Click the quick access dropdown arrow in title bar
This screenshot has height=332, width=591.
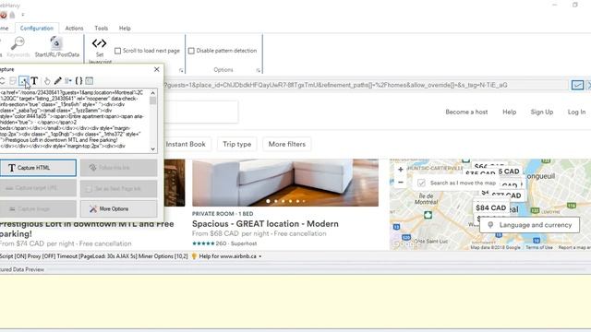click(23, 15)
